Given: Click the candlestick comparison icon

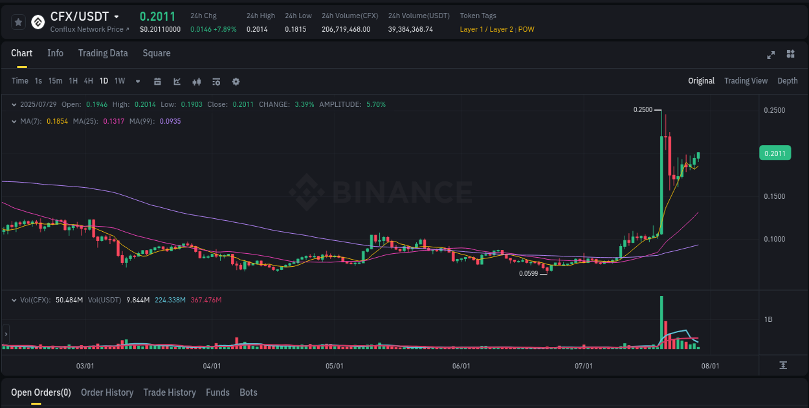Looking at the screenshot, I should pos(196,82).
